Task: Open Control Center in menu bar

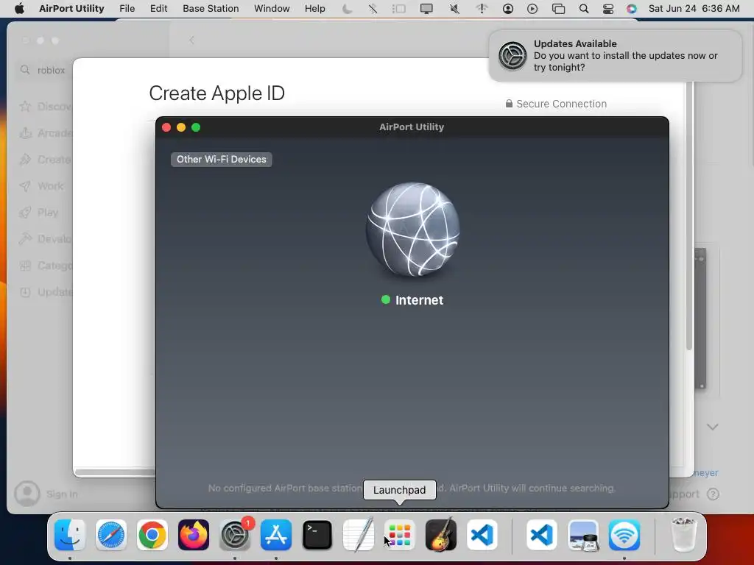Action: (x=607, y=9)
